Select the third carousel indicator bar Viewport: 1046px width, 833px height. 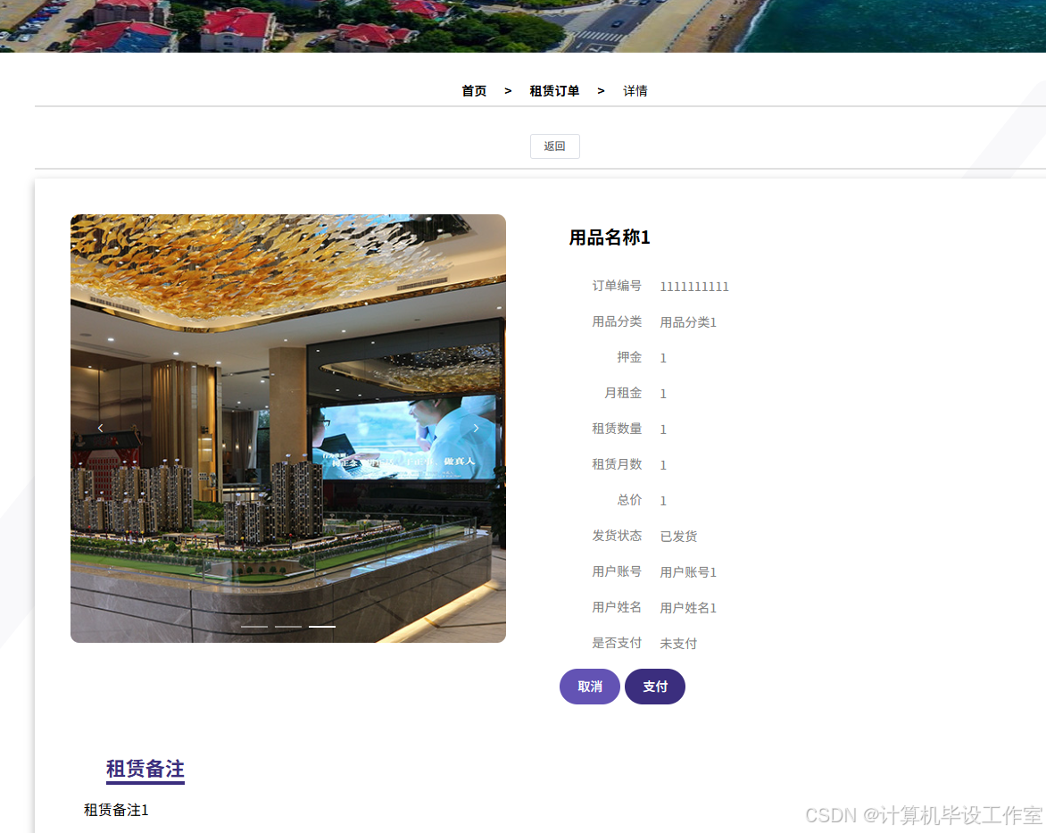click(x=322, y=627)
